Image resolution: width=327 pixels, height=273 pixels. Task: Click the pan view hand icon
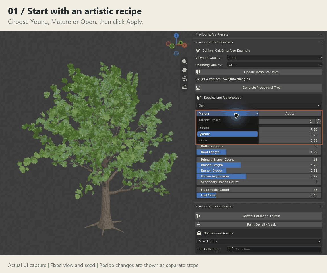[184, 70]
